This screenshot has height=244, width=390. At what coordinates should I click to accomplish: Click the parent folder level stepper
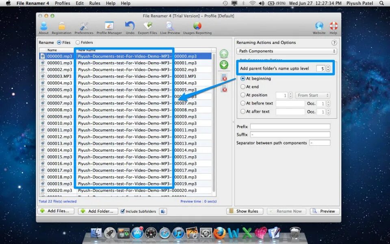(x=328, y=68)
